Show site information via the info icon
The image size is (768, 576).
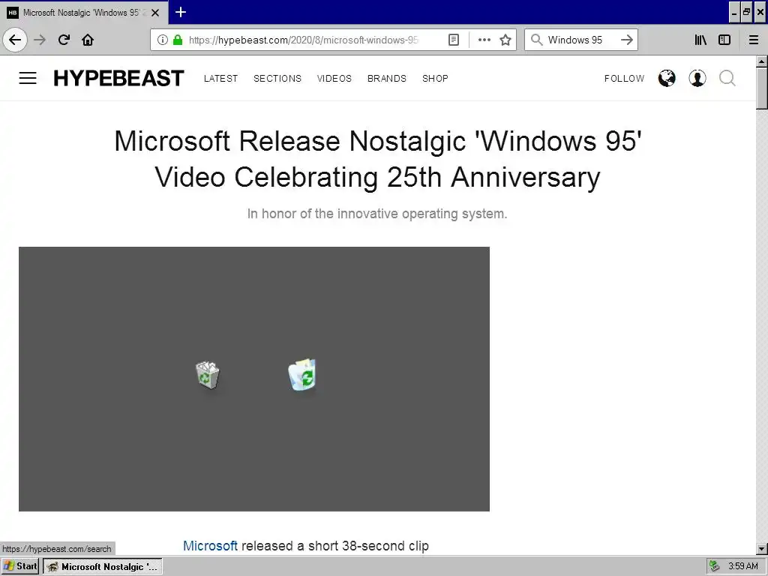point(163,40)
